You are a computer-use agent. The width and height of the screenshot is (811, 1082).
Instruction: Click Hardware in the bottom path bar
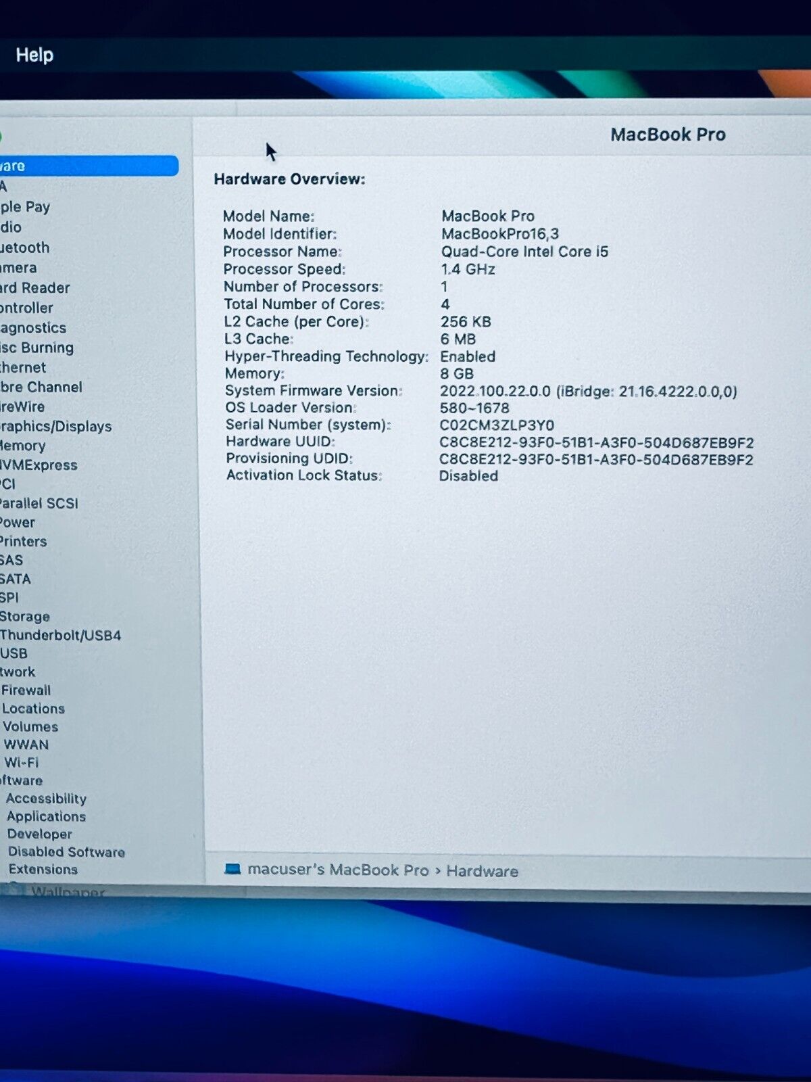pyautogui.click(x=482, y=871)
